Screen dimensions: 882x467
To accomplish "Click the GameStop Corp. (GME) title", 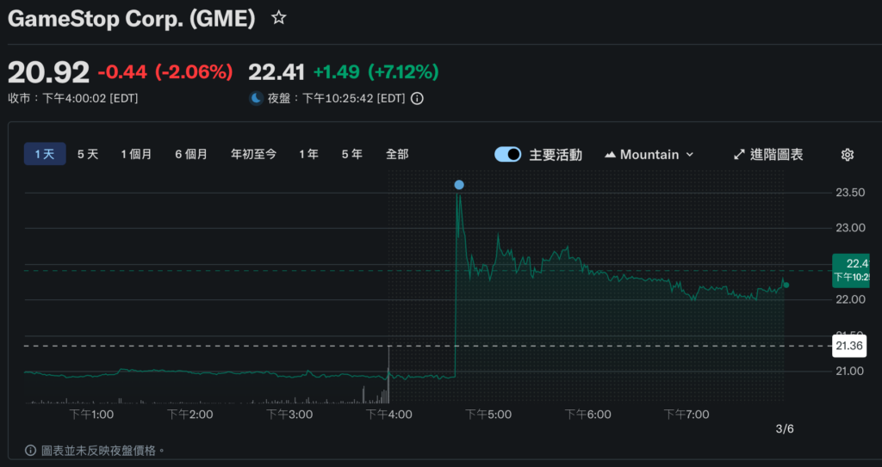I will 132,19.
